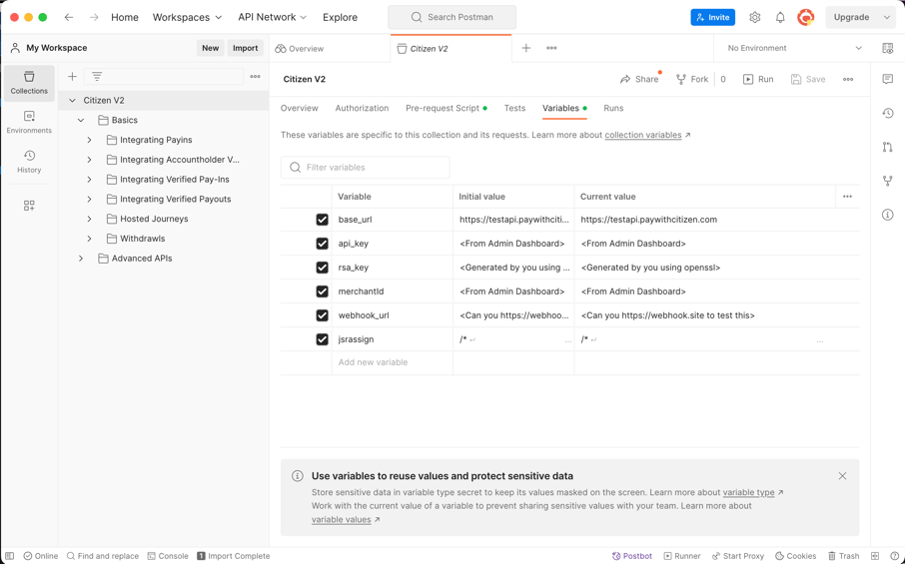The image size is (905, 564).
Task: Expand the Advanced APIs folder
Action: click(x=81, y=259)
